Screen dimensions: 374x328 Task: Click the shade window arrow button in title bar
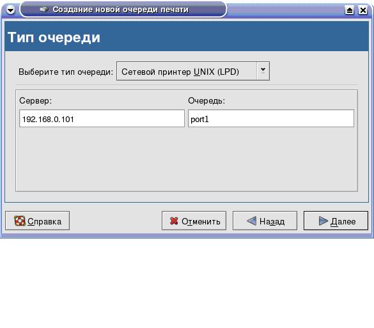click(350, 10)
